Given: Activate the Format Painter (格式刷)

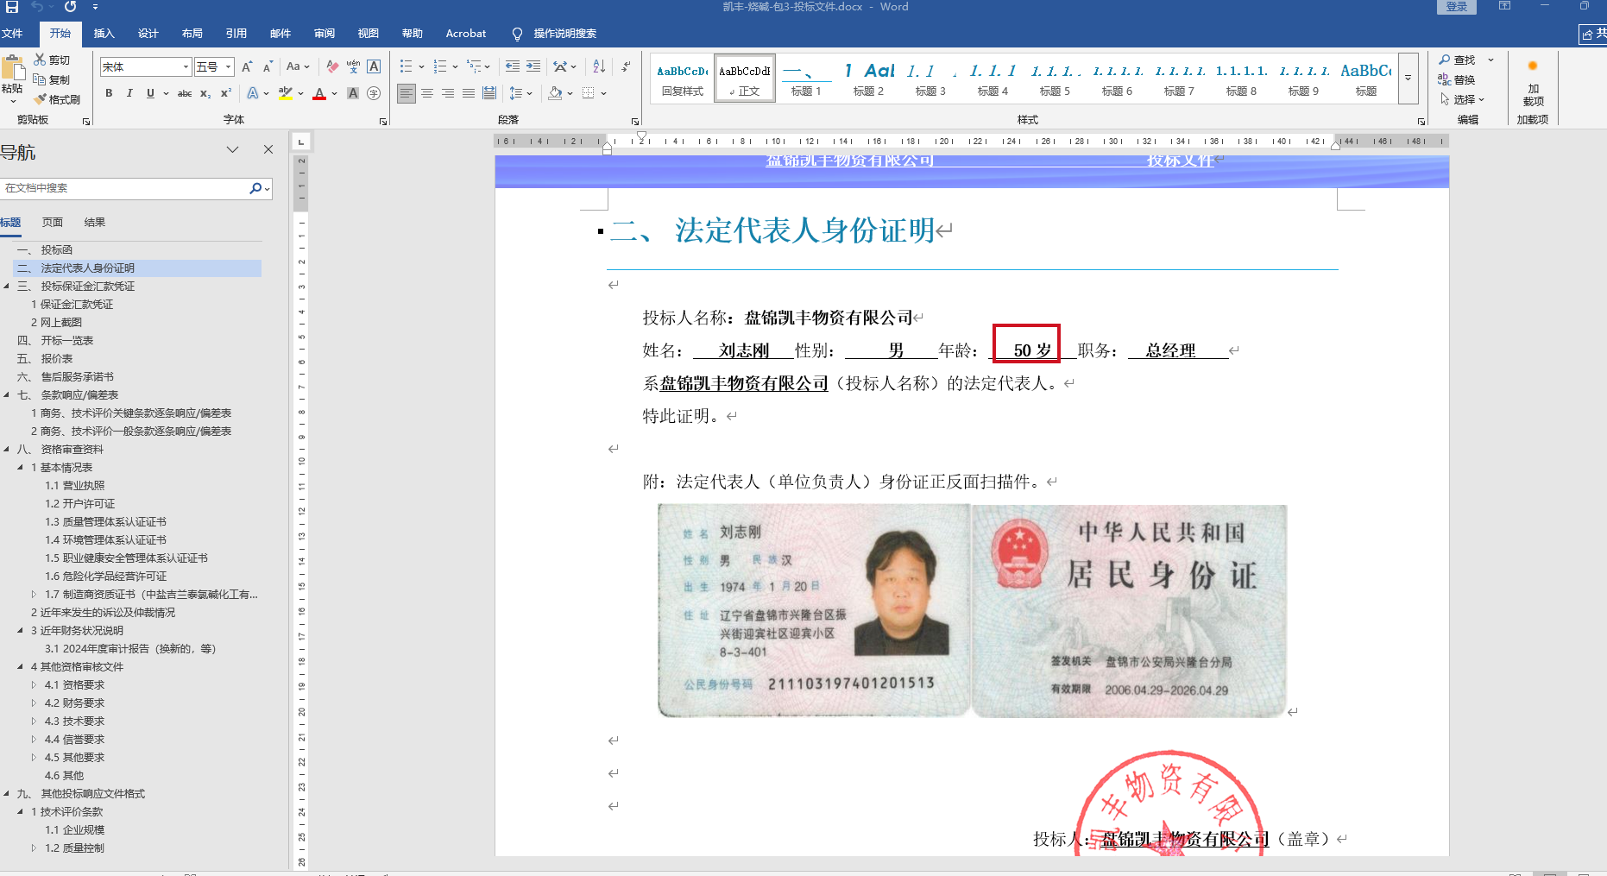Looking at the screenshot, I should click(x=57, y=99).
